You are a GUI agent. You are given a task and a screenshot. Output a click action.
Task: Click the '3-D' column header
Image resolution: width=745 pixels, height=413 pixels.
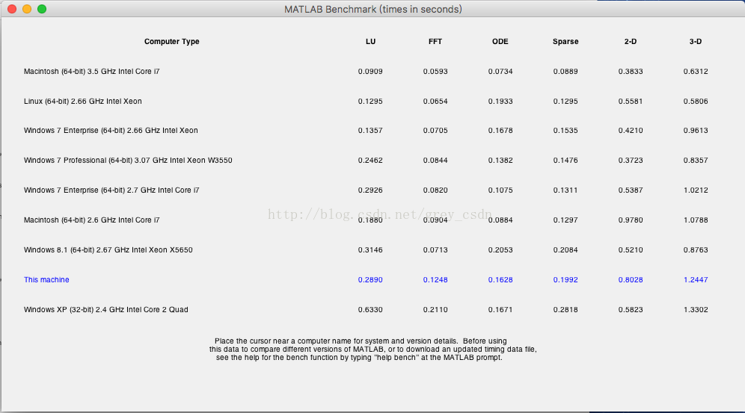tap(696, 42)
